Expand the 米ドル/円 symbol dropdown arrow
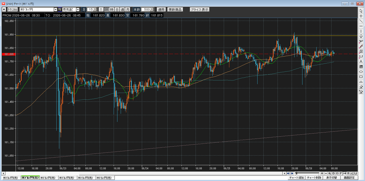 [56, 10]
